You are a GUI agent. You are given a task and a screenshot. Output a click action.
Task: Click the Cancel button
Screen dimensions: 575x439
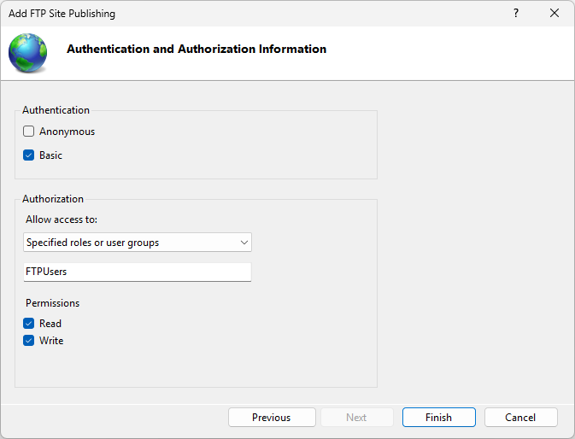coord(520,418)
